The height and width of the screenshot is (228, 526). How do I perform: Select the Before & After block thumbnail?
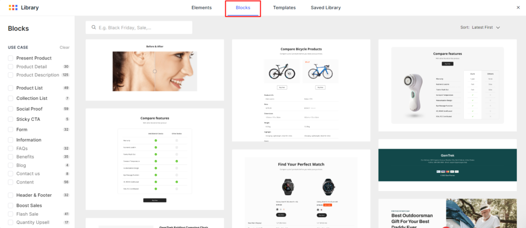click(155, 70)
